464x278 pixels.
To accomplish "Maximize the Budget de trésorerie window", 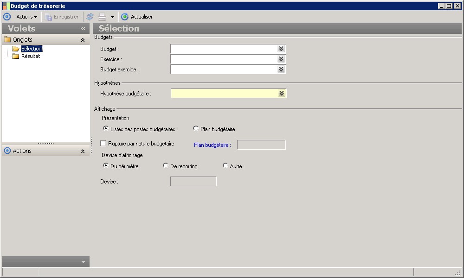I will 449,6.
